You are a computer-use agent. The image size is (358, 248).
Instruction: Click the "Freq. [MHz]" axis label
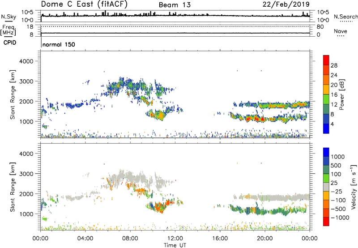point(8,30)
